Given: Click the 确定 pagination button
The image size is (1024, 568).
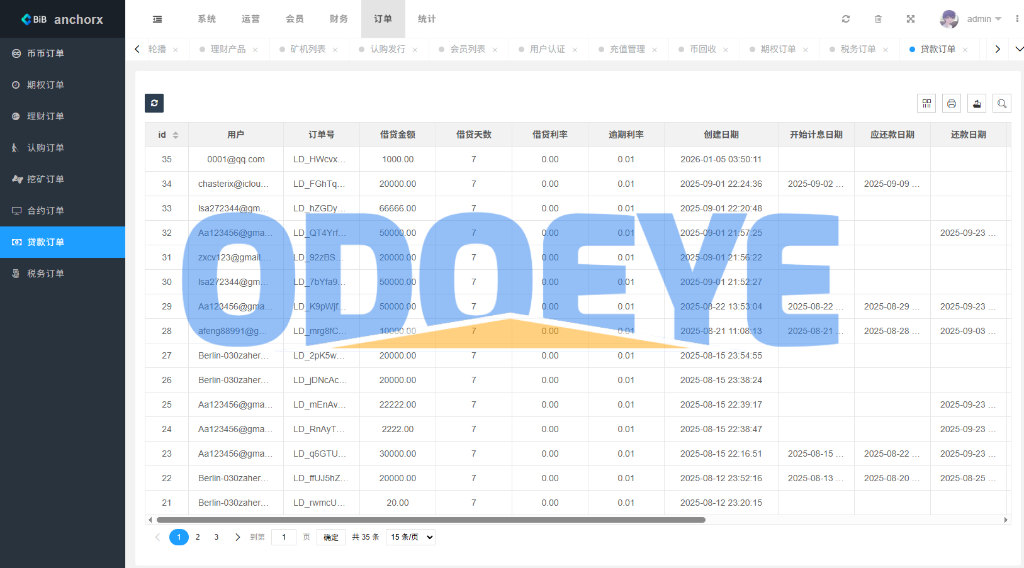Looking at the screenshot, I should pyautogui.click(x=331, y=537).
